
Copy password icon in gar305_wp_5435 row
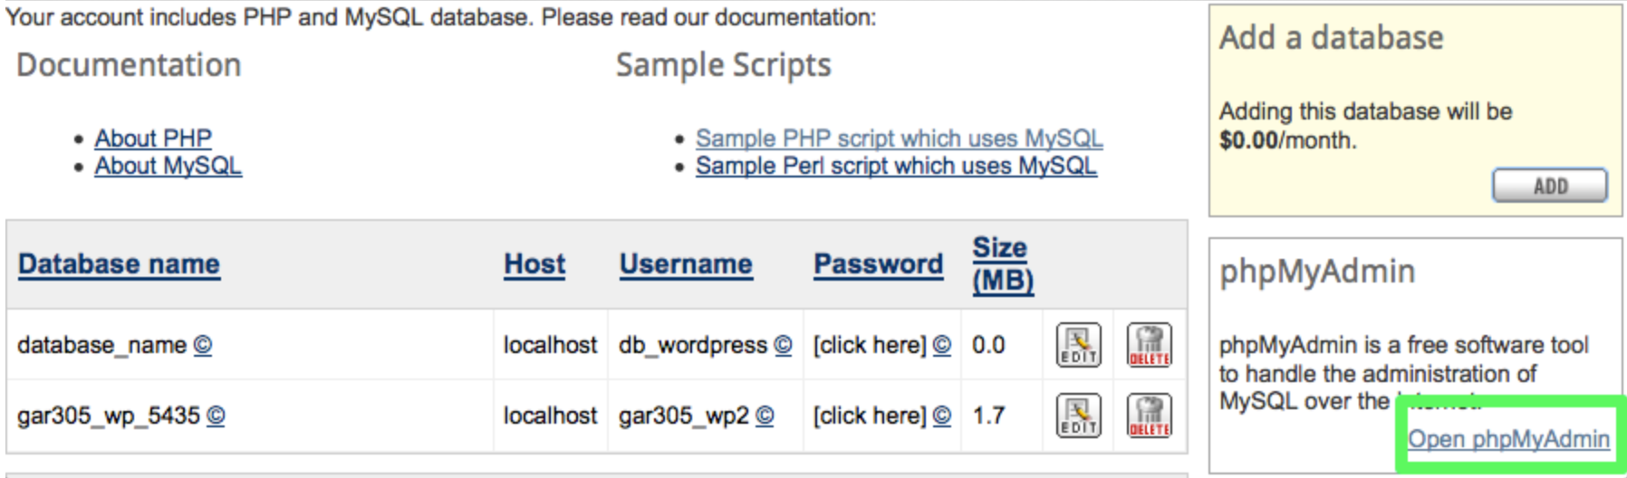pyautogui.click(x=942, y=416)
